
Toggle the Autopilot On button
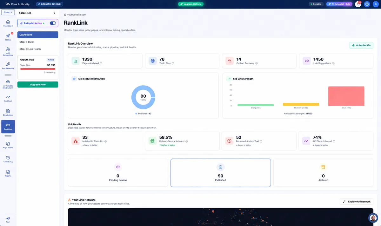point(361,45)
